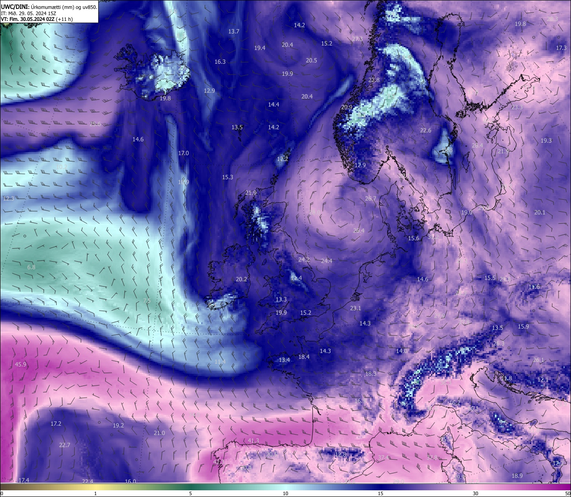Click the UWC/DINI Úrkomumætti title text
This screenshot has width=571, height=497.
(49, 7)
